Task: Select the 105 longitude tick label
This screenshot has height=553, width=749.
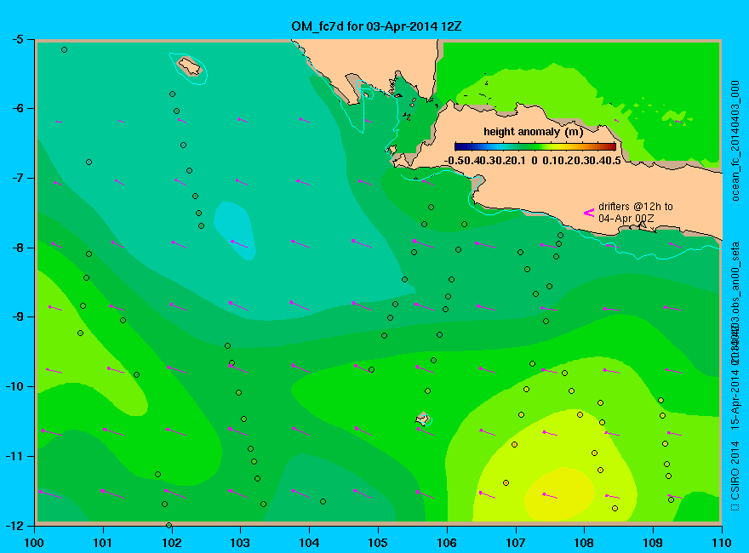Action: (378, 543)
